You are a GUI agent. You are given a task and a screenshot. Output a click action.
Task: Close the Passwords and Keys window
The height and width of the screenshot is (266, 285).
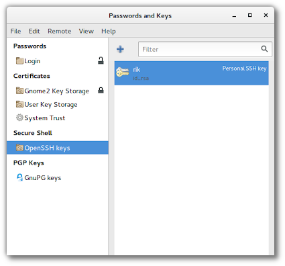pyautogui.click(x=266, y=15)
